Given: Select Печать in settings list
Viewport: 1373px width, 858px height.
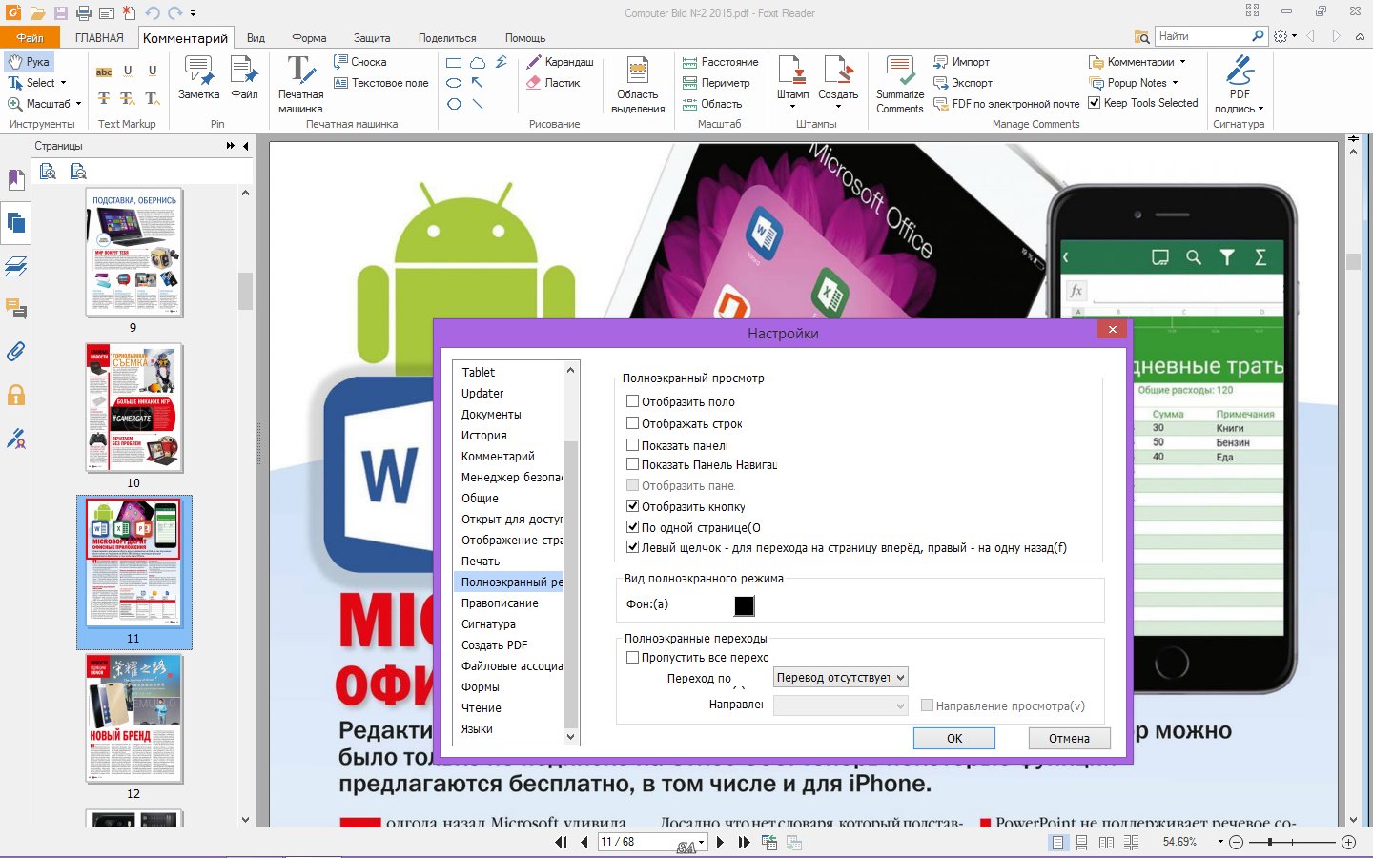Looking at the screenshot, I should 508,561.
